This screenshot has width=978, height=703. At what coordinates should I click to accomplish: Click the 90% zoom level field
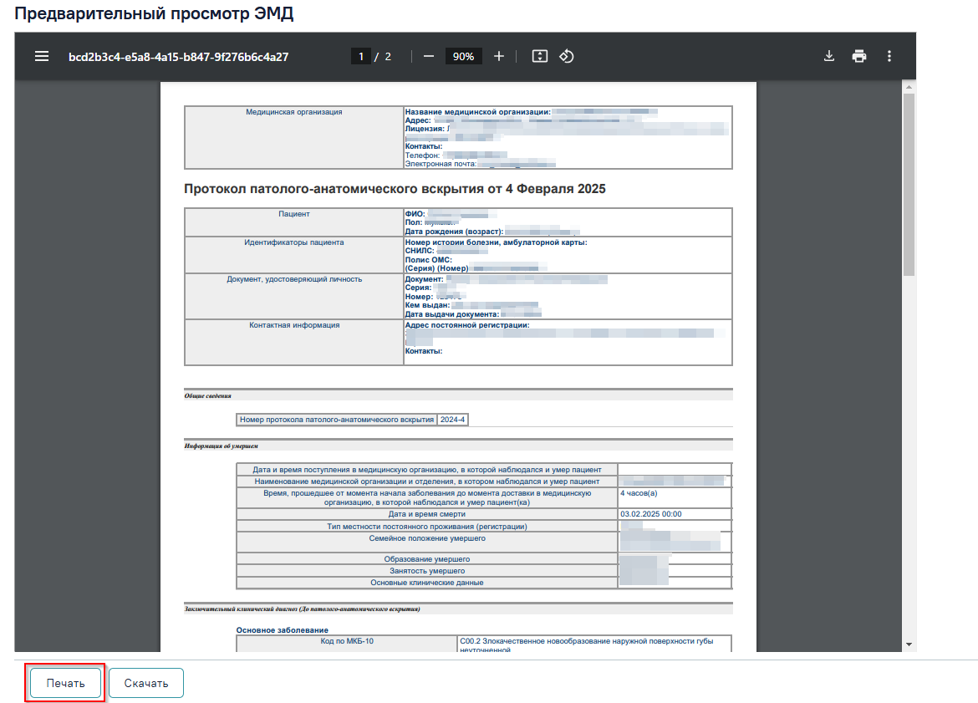[463, 56]
